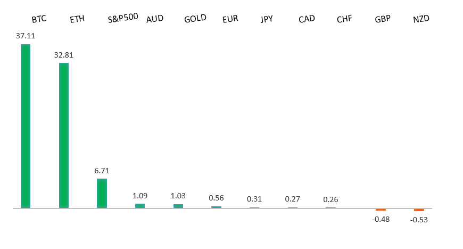This screenshot has height=249, width=463.
Task: Select the BTC category label
Action: tap(39, 19)
